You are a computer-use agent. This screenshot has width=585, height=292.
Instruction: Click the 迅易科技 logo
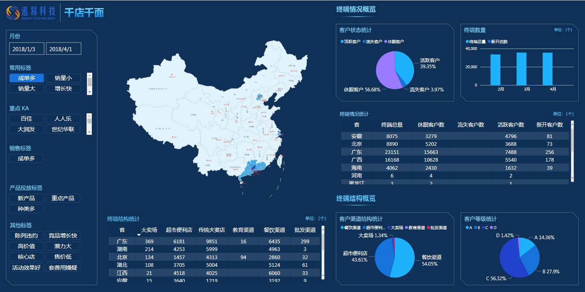pyautogui.click(x=31, y=13)
